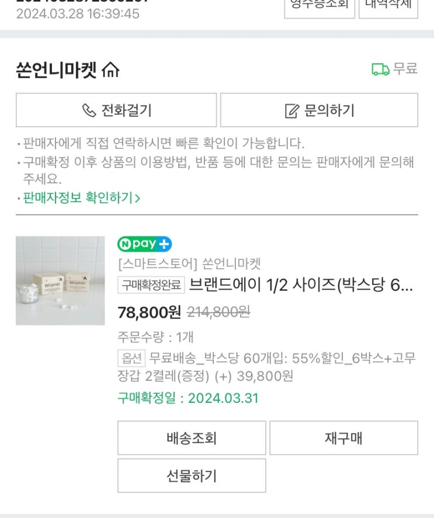The width and height of the screenshot is (434, 518).
Task: Click the [스마트스토어] 쏜언니마켓 seller text
Action: [189, 264]
